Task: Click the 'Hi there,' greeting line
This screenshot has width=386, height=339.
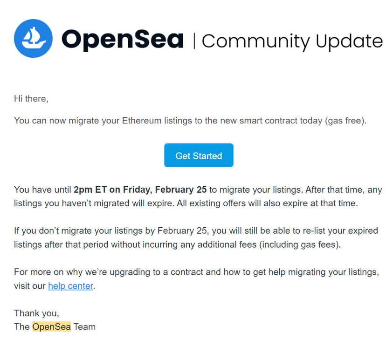Action: tap(31, 99)
